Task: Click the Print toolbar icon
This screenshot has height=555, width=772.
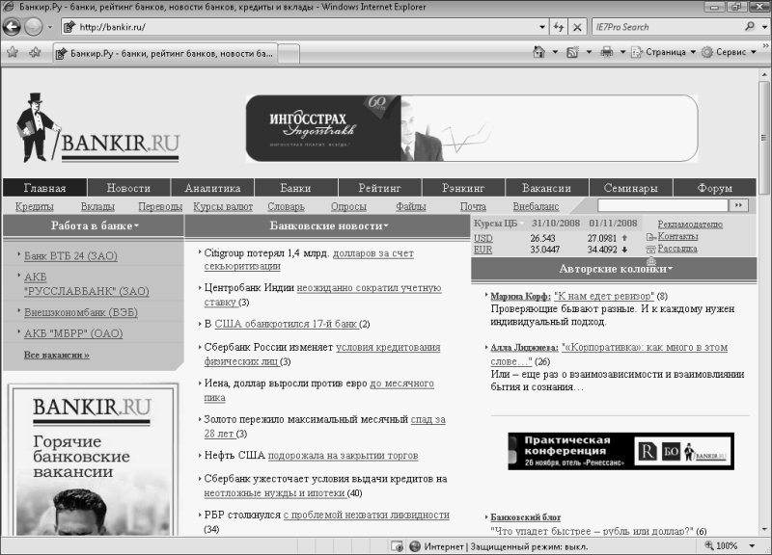Action: 607,52
